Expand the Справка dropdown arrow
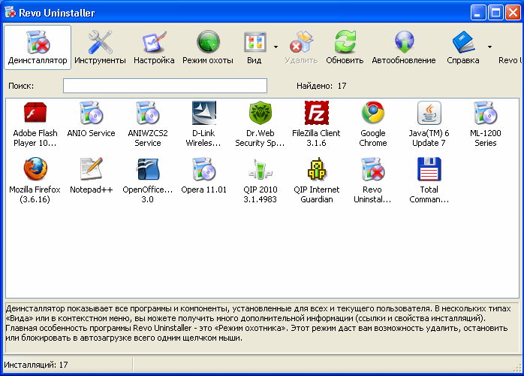Viewport: 524px width, 376px height. [489, 47]
